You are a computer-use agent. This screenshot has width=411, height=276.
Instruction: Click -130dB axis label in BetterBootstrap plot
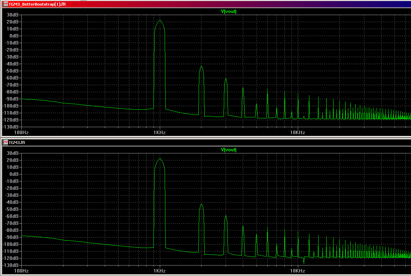(x=11, y=127)
